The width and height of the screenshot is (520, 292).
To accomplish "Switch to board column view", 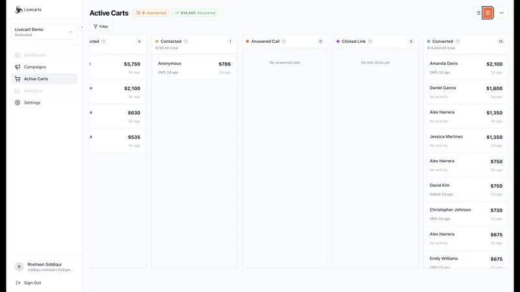I will (488, 13).
